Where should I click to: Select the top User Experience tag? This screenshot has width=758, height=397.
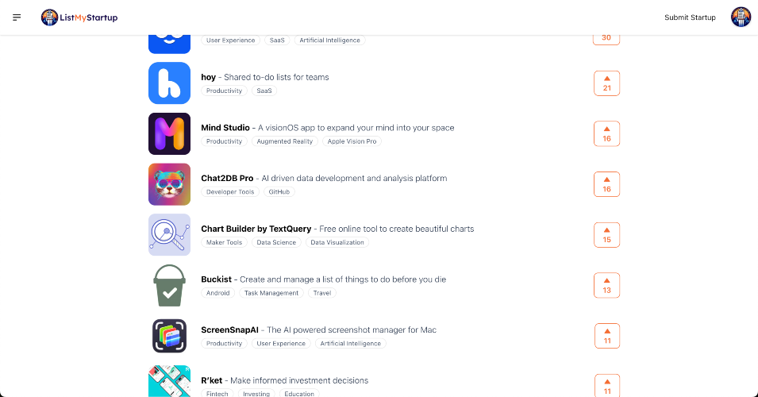click(x=231, y=40)
